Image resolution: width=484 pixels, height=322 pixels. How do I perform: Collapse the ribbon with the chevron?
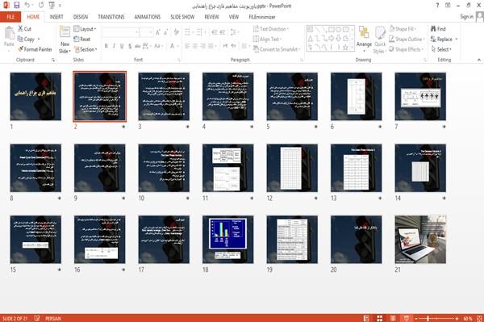(479, 60)
